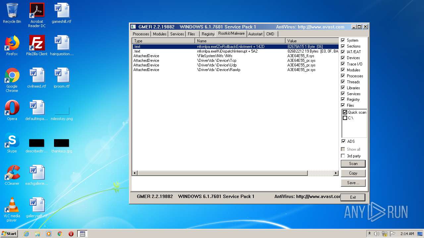Viewport: 424px width, 238px height.
Task: Switch to the Processes tab
Action: (141, 34)
